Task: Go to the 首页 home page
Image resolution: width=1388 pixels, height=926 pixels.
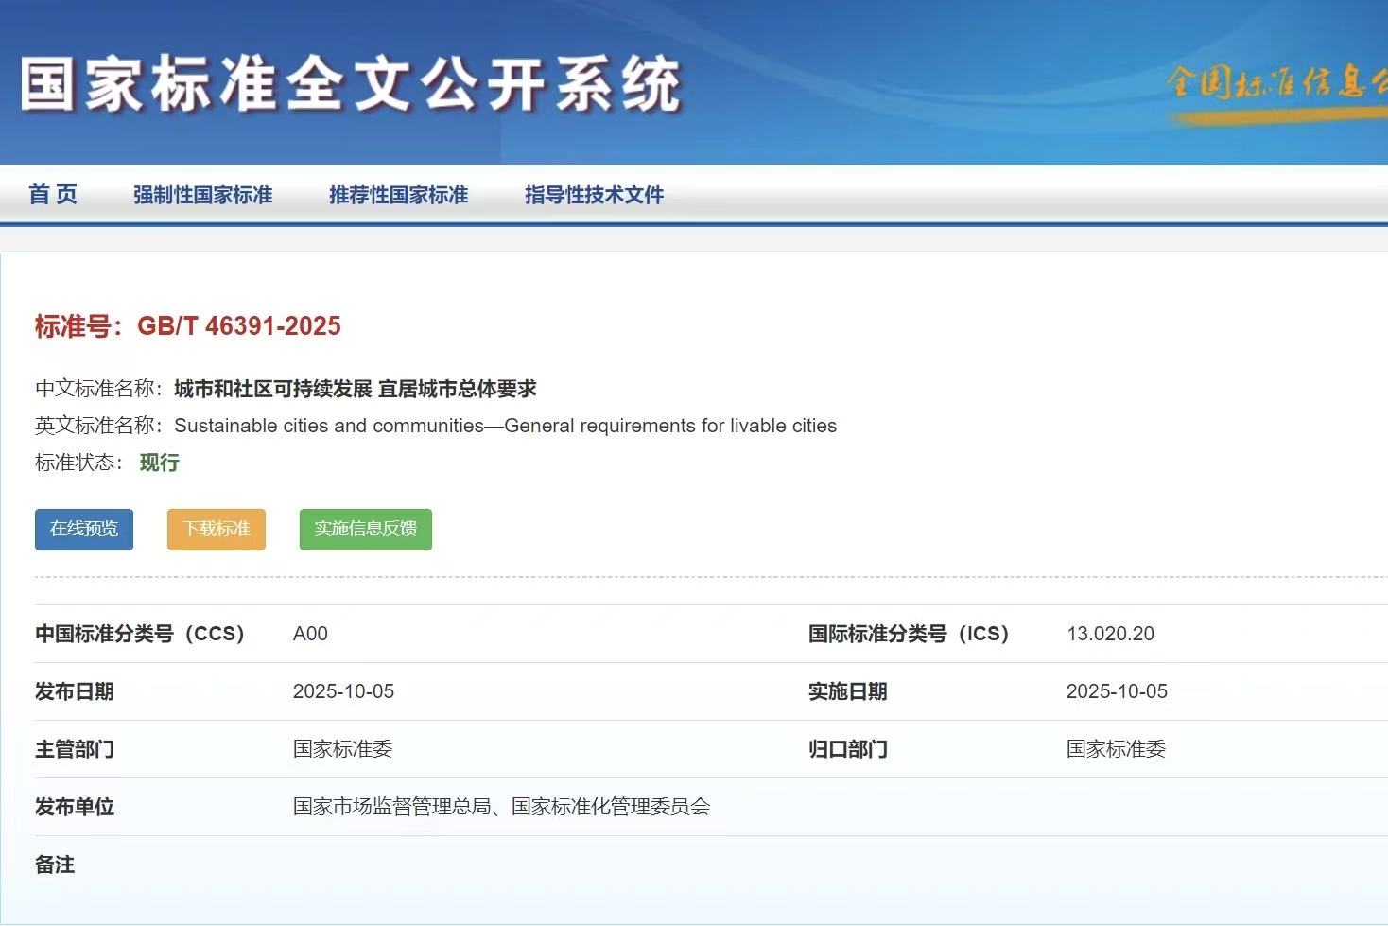Action: click(53, 195)
